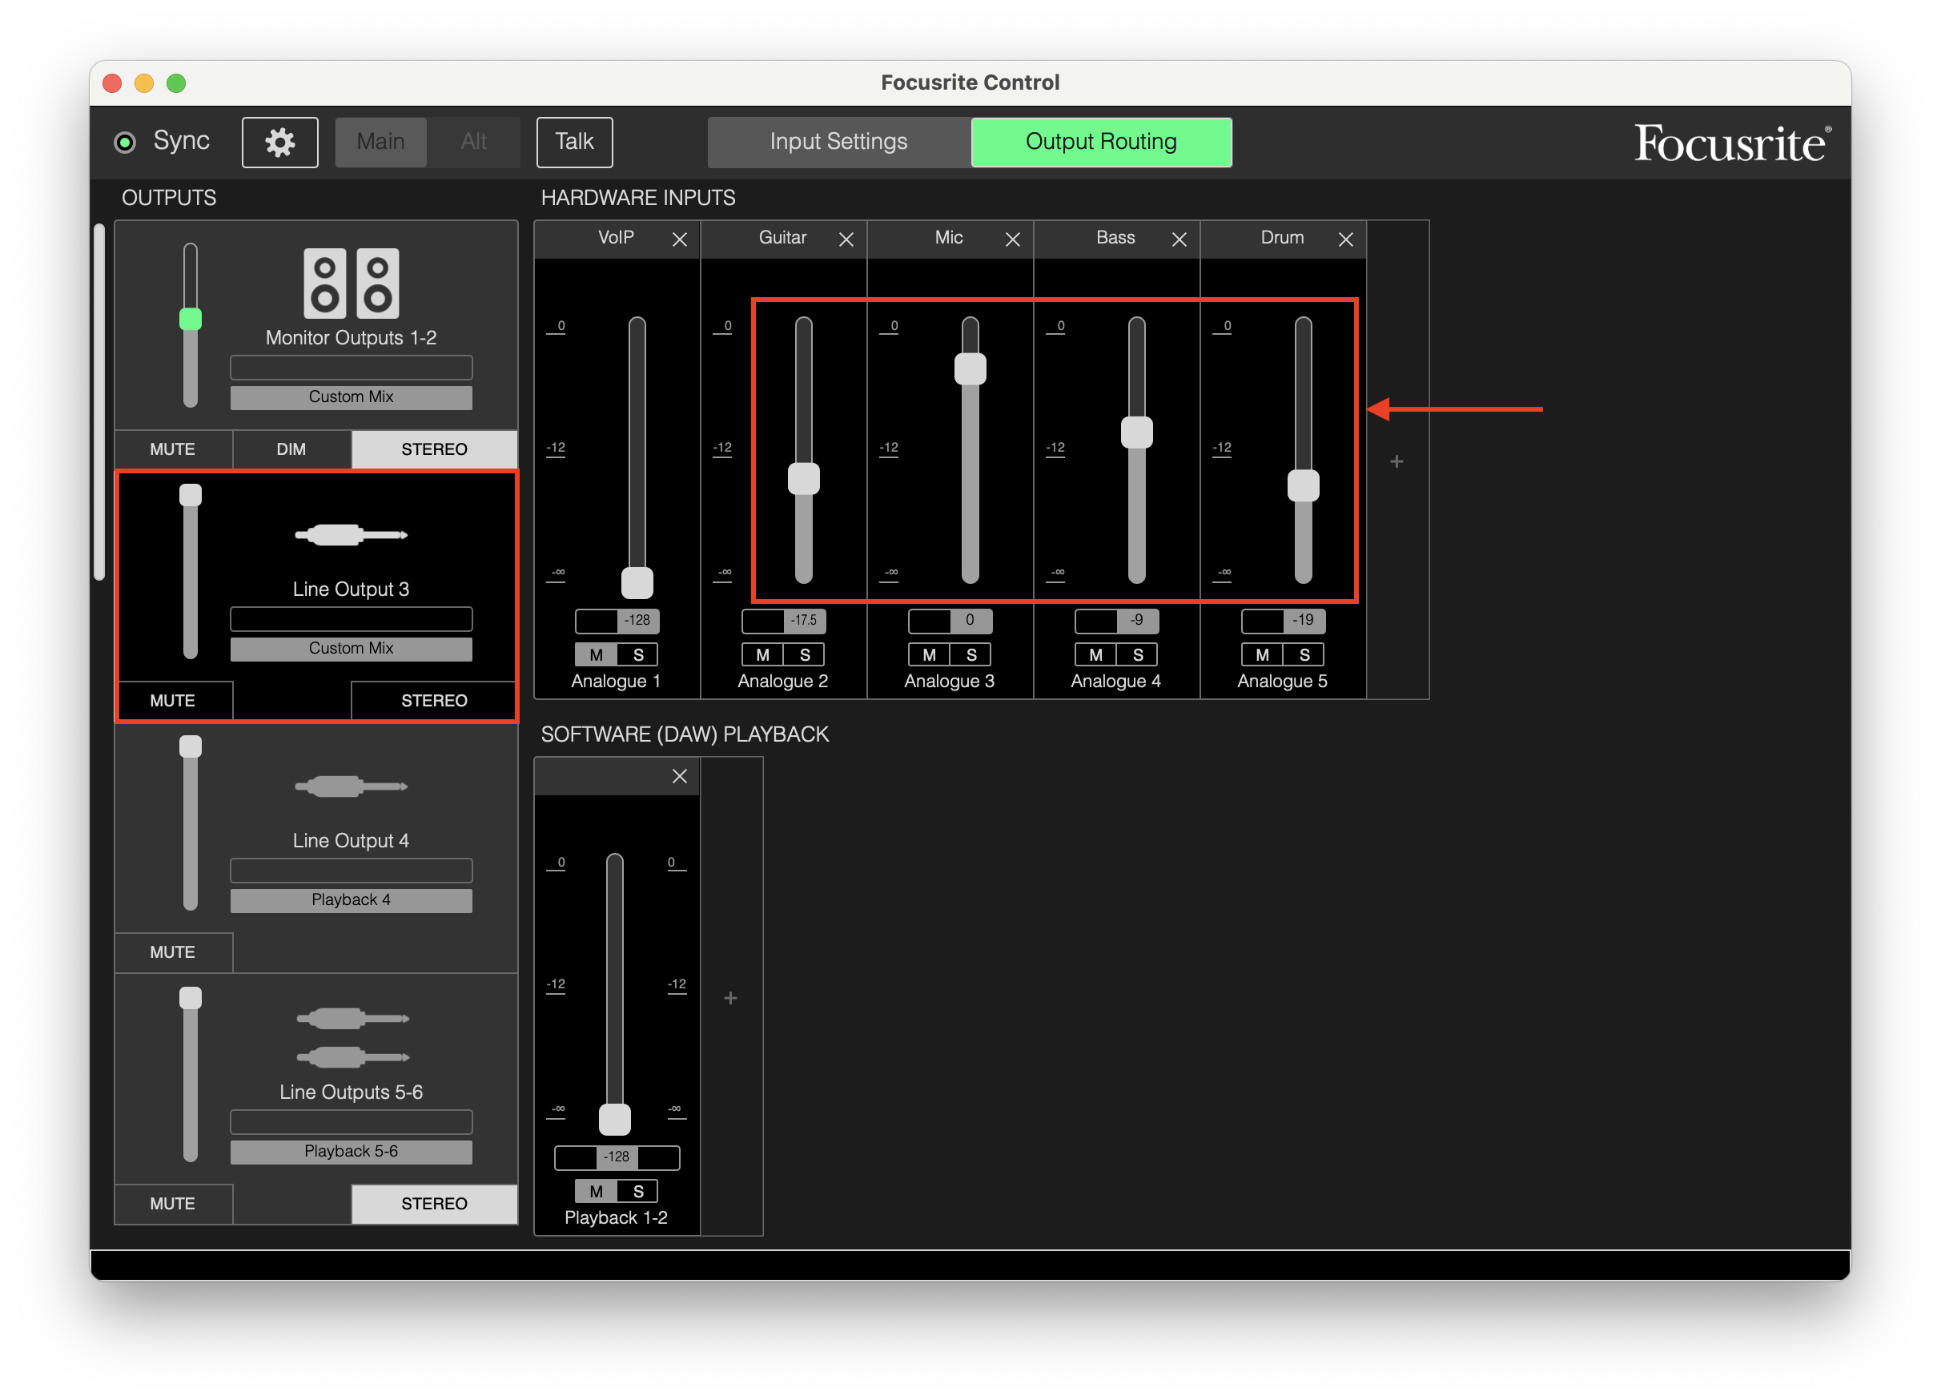This screenshot has height=1400, width=1941.
Task: Mute the Analogue 1 channel
Action: click(x=596, y=655)
